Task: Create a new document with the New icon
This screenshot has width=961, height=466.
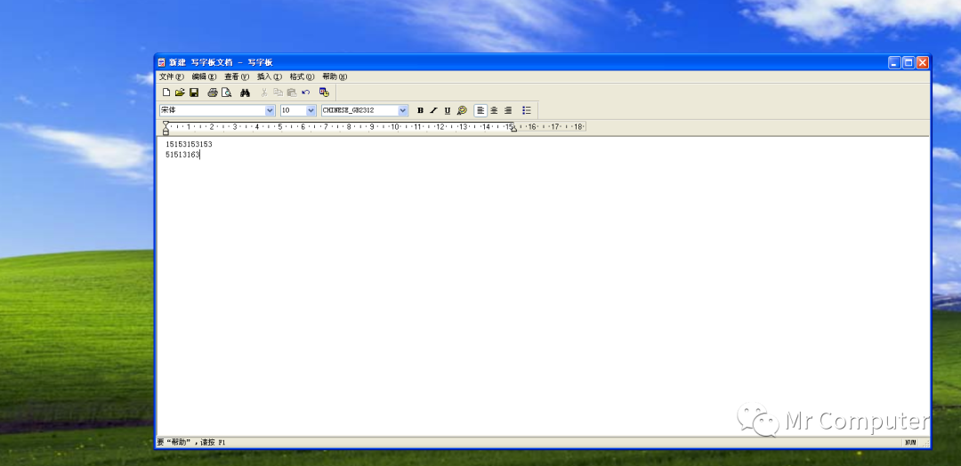Action: (x=166, y=92)
